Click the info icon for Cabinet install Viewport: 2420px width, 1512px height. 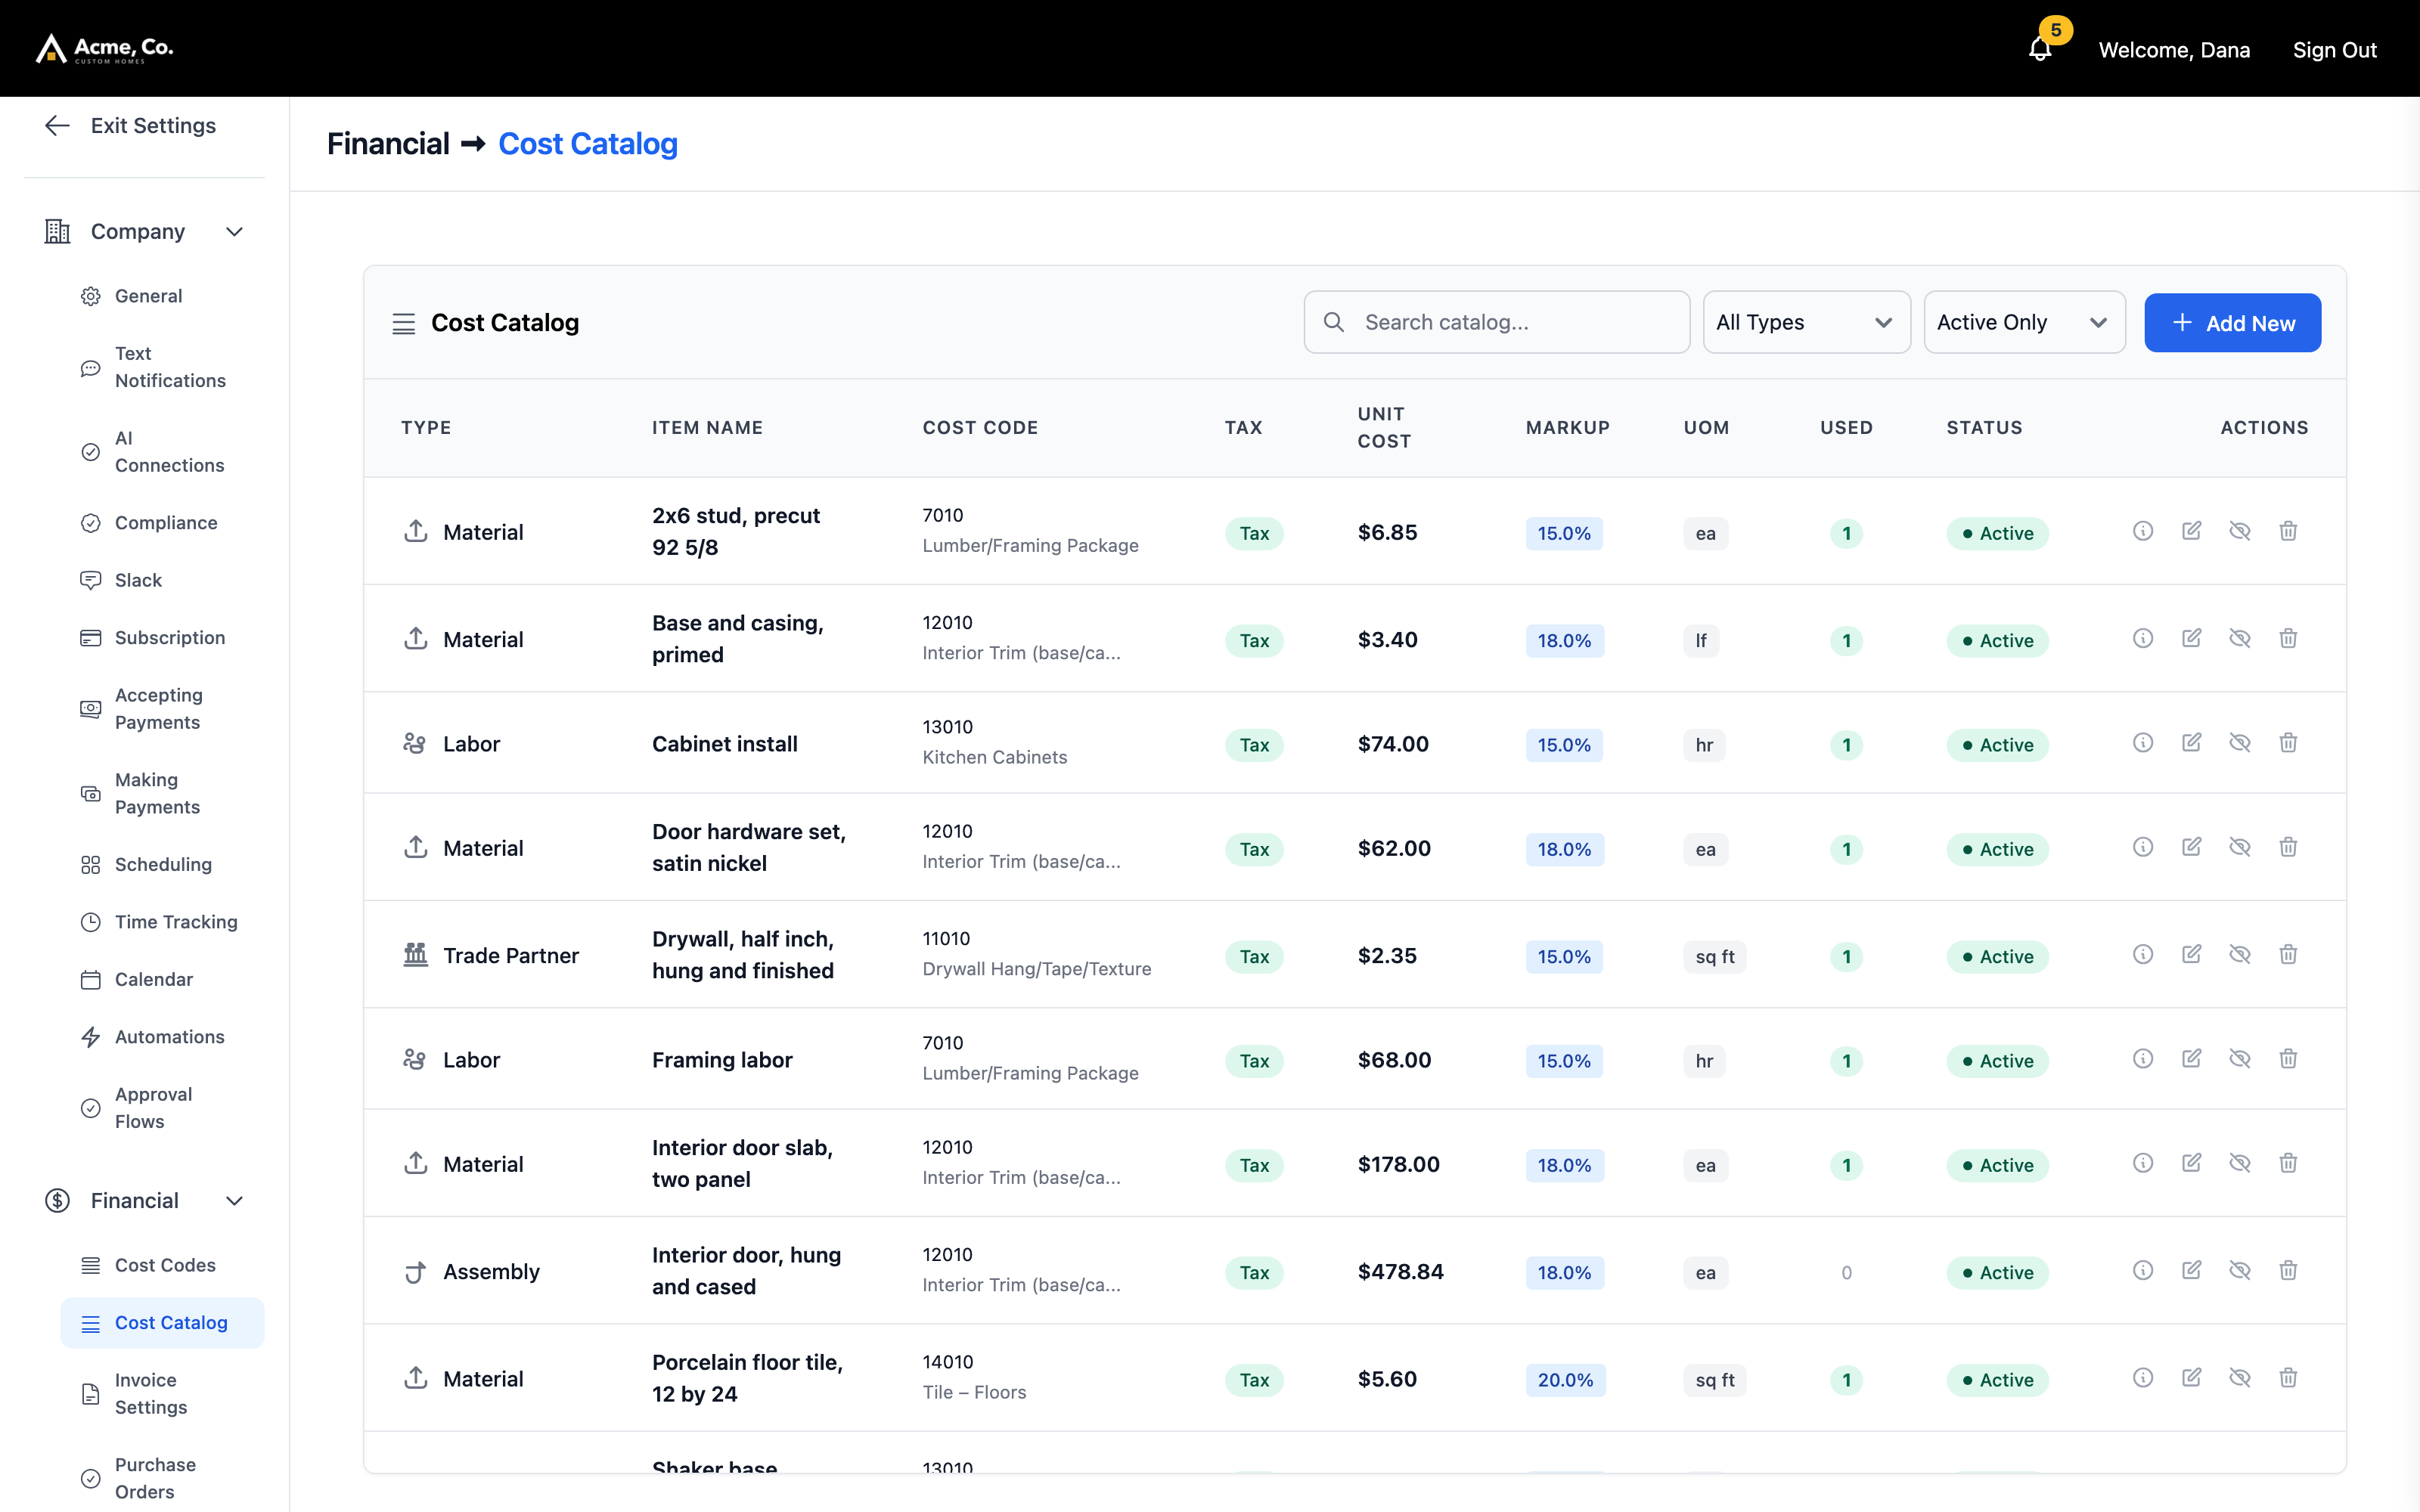2143,743
